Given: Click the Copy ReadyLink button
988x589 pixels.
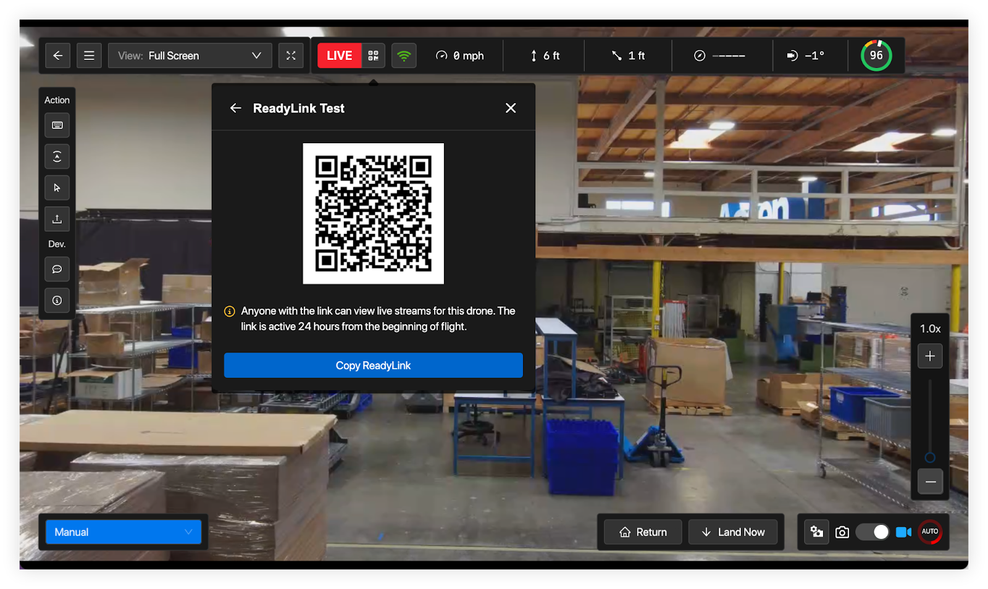Looking at the screenshot, I should click(x=373, y=366).
